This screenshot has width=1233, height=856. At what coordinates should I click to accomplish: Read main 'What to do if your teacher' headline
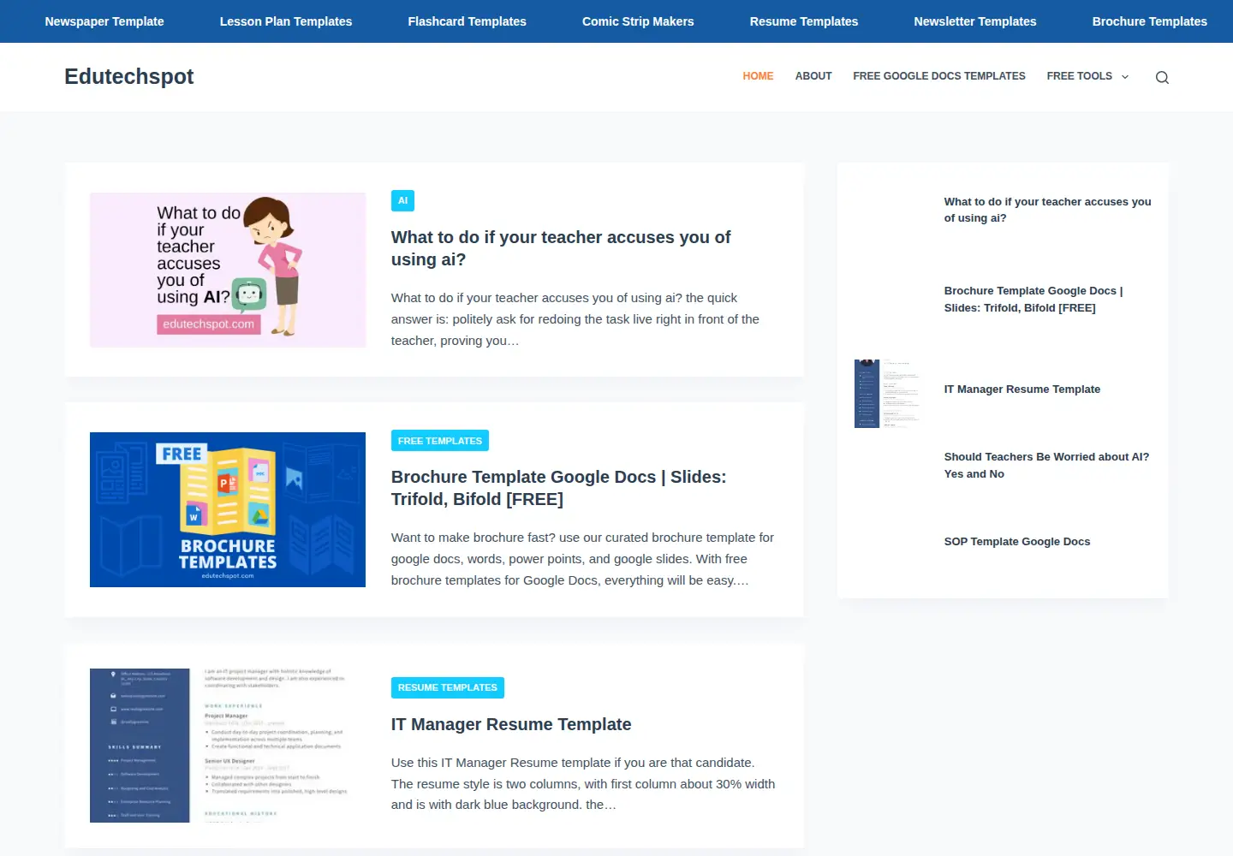click(561, 248)
